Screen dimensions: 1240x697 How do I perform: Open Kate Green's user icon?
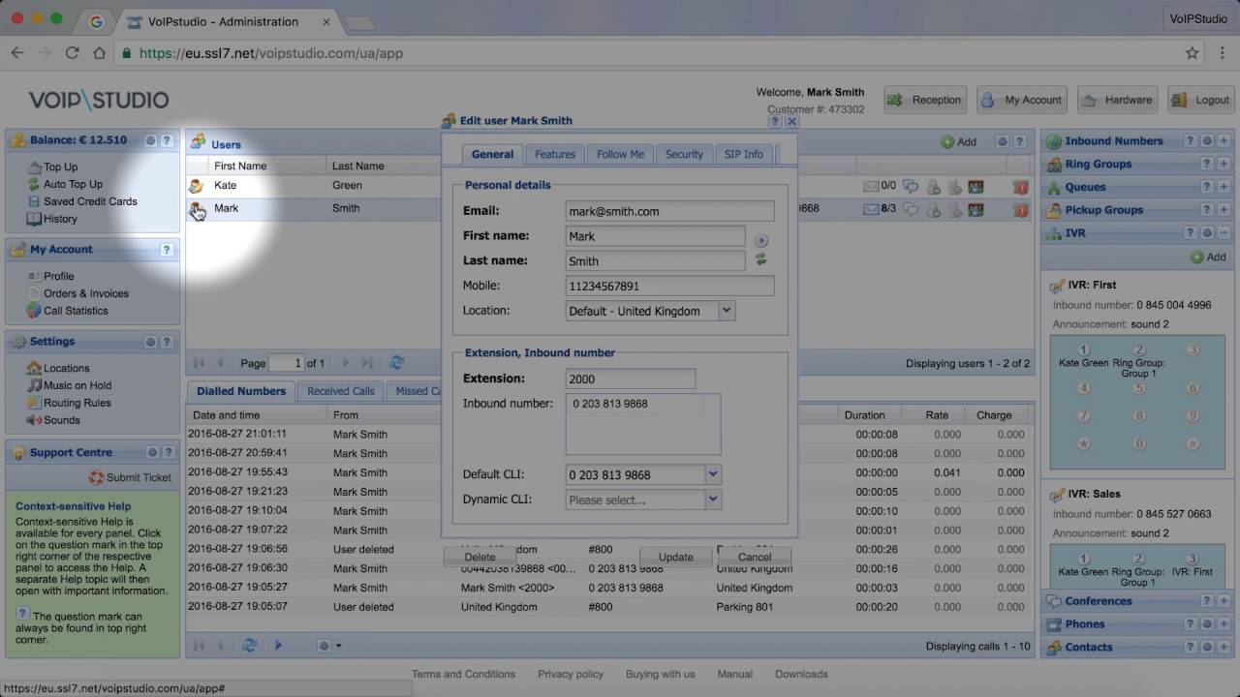click(x=196, y=186)
